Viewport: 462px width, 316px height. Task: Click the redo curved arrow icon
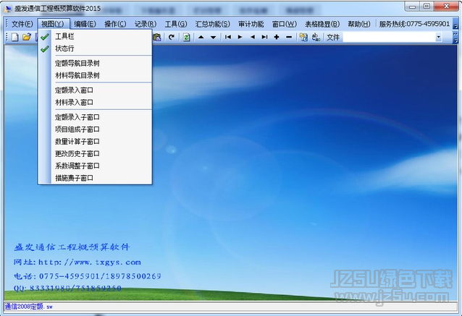[x=172, y=37]
